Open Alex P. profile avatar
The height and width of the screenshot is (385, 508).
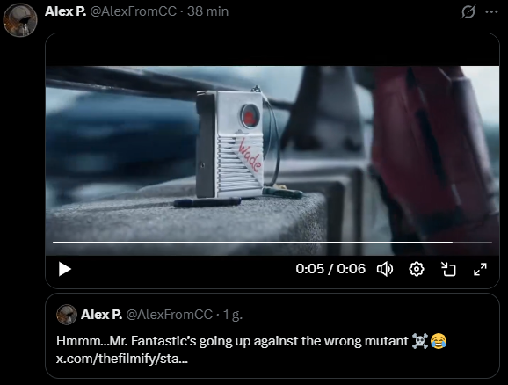(20, 19)
